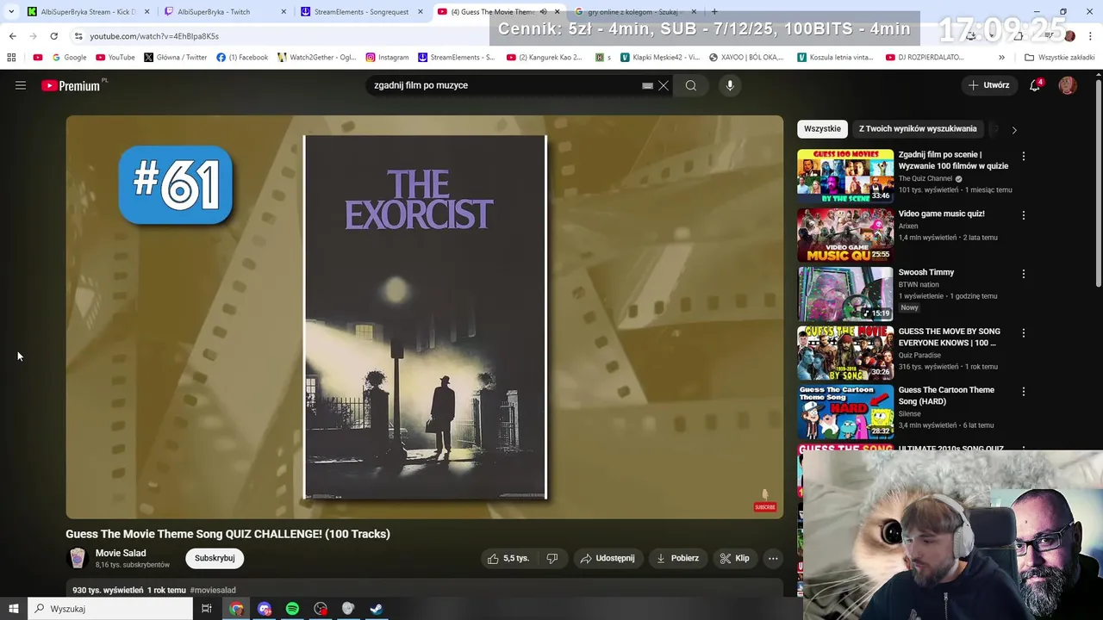Viewport: 1103px width, 620px height.
Task: Dislike the video with thumbs down
Action: (552, 558)
